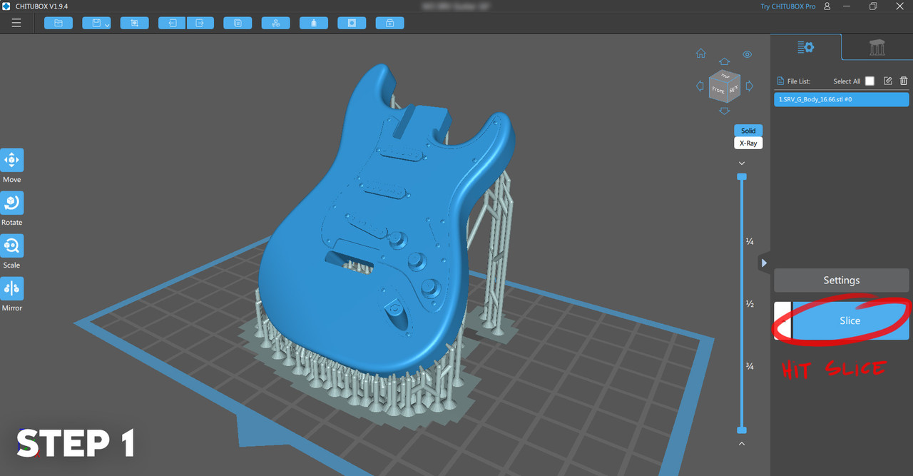913x476 pixels.
Task: Reset view with the home icon
Action: 701,54
